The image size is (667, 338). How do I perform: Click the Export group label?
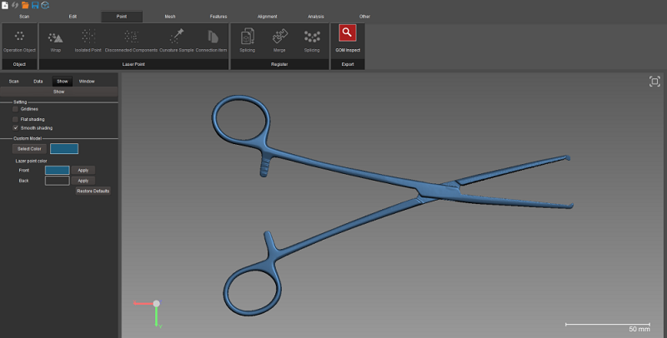tap(348, 65)
